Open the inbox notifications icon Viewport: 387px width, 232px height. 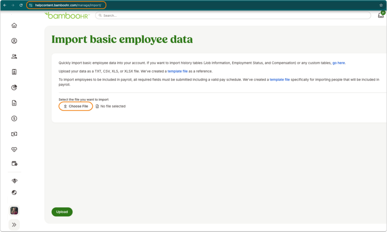coord(381,15)
